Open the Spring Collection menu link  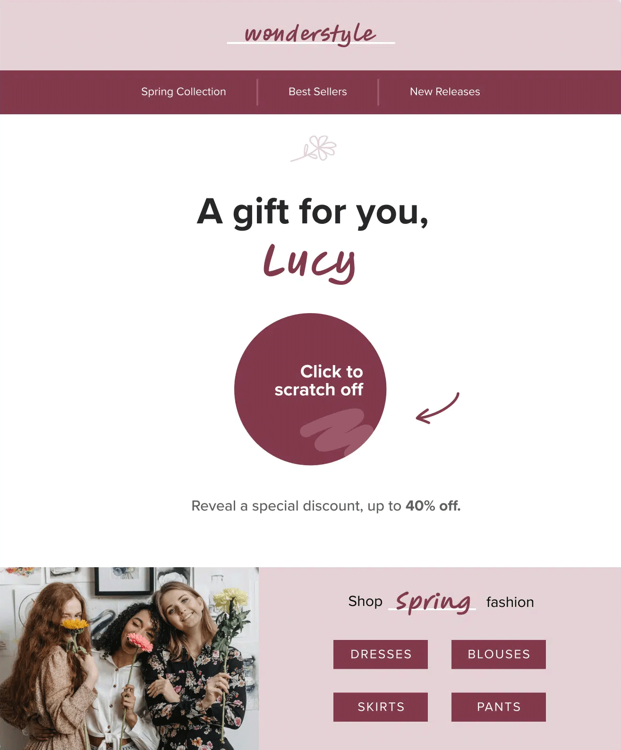click(184, 92)
